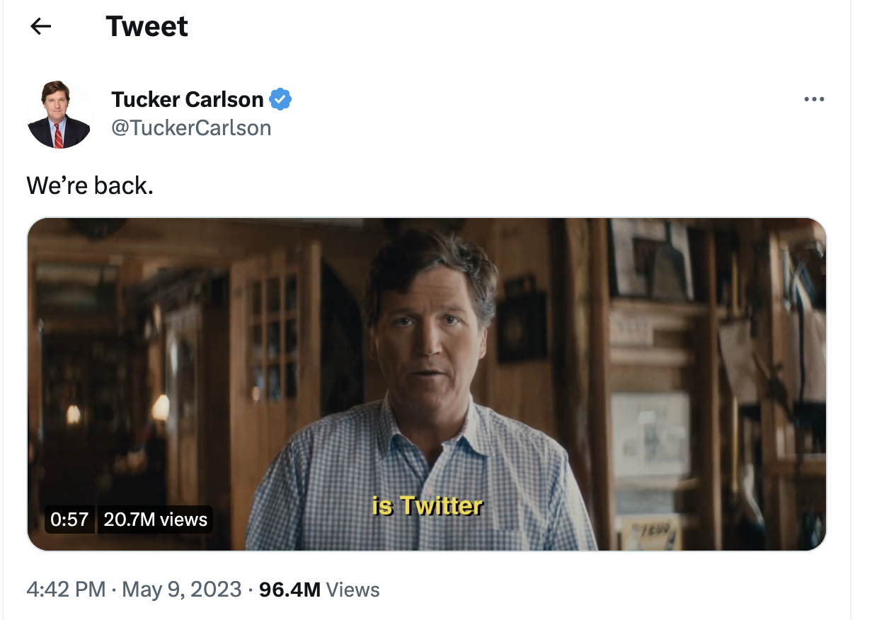This screenshot has width=889, height=620.
Task: Click the glowing lamp in video background
Action: [161, 408]
